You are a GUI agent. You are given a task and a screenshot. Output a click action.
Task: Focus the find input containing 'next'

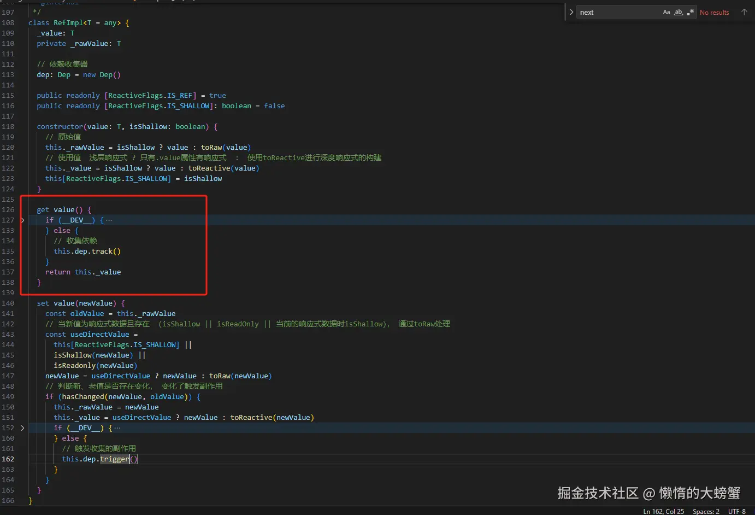click(x=618, y=12)
